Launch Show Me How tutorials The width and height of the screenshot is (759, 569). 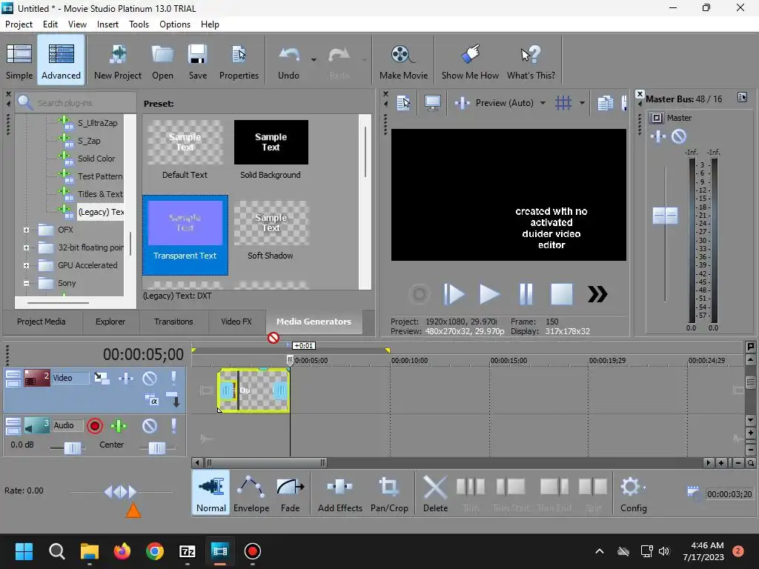point(470,61)
